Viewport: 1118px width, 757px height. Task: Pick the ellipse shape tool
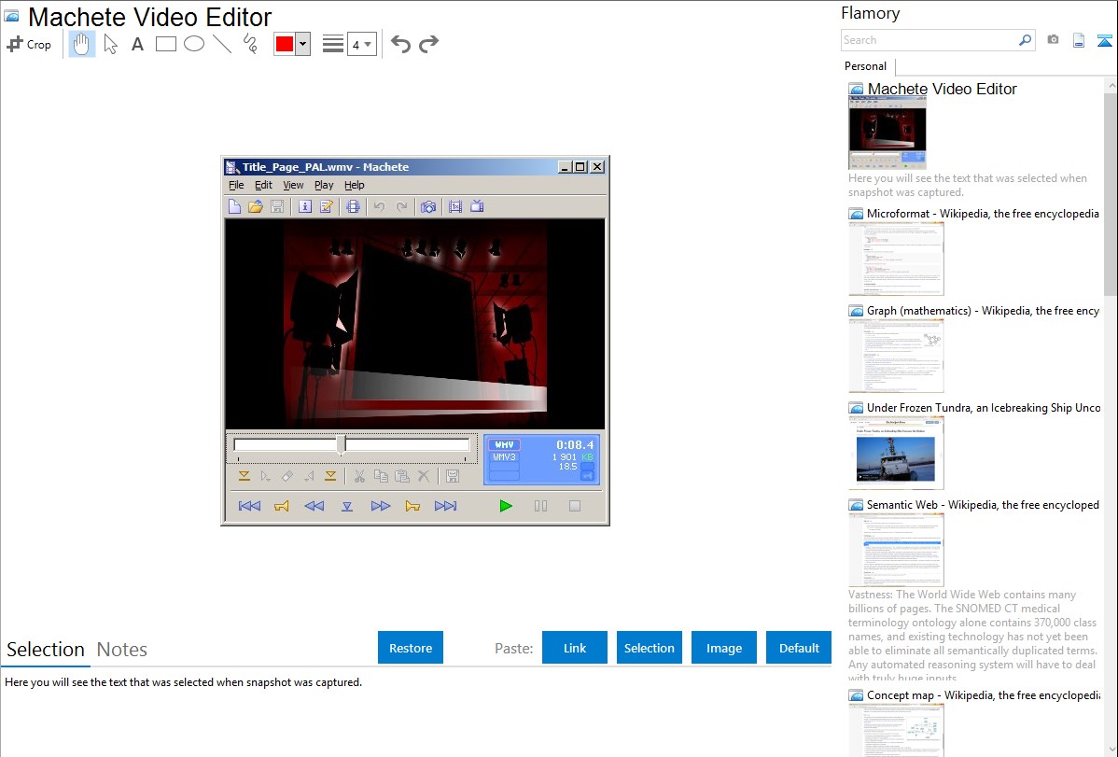(x=193, y=44)
